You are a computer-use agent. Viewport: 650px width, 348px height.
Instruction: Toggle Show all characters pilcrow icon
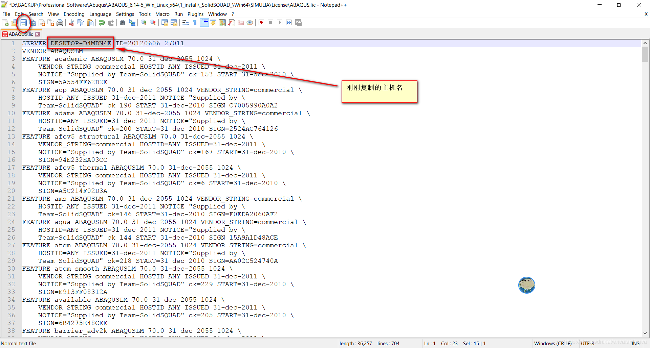pyautogui.click(x=195, y=23)
